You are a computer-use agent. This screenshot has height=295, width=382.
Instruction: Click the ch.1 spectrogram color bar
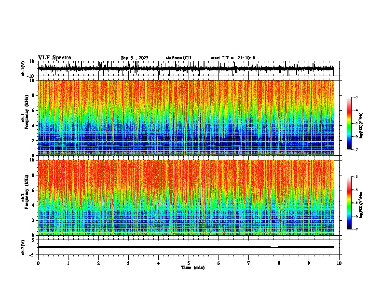pyautogui.click(x=349, y=123)
